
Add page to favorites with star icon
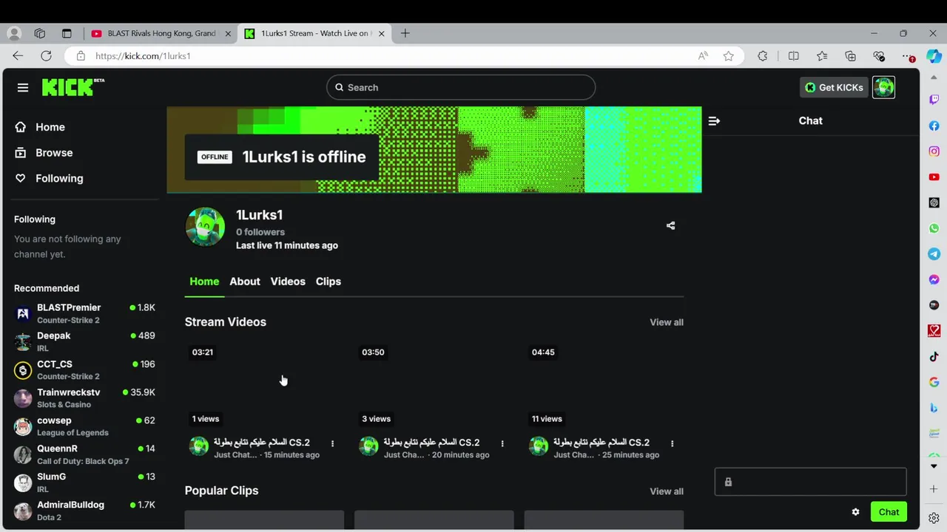coord(728,56)
